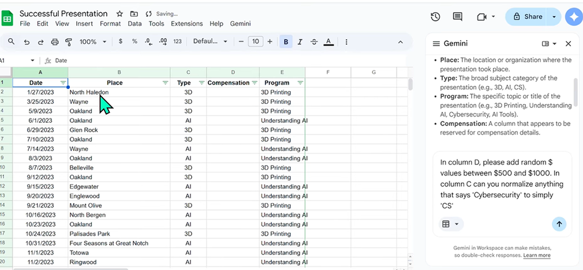Select the paint format tool

pyautogui.click(x=69, y=42)
